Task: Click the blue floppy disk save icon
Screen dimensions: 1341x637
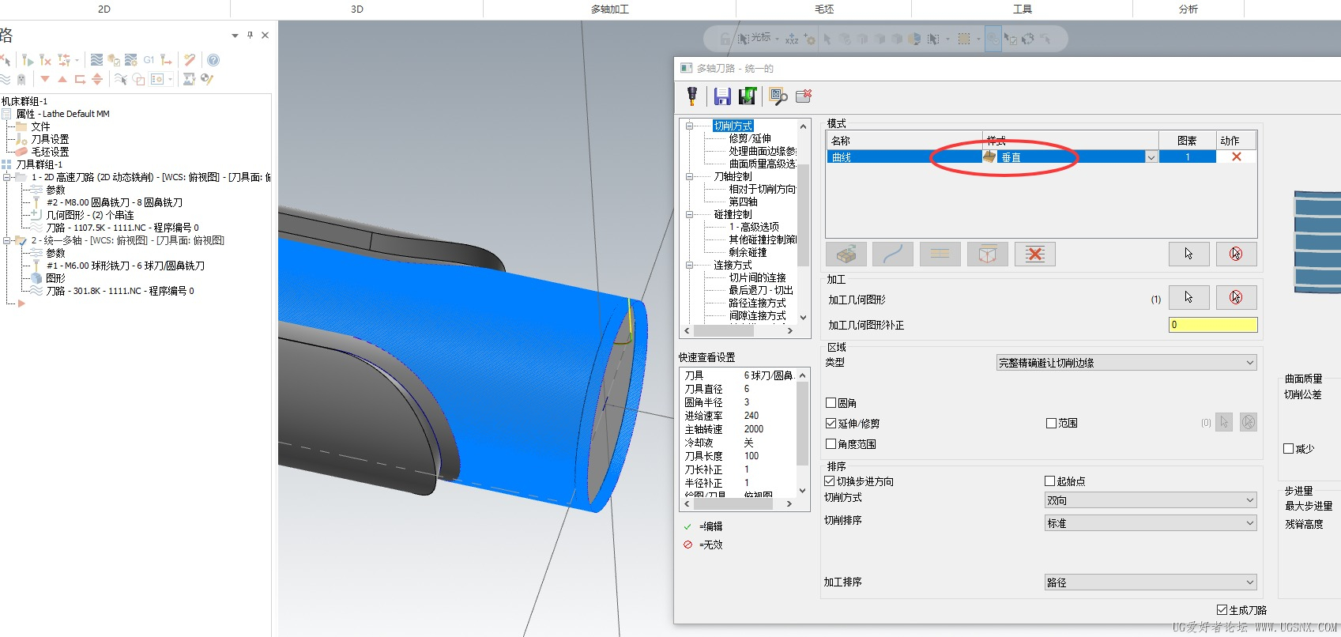Action: click(721, 96)
